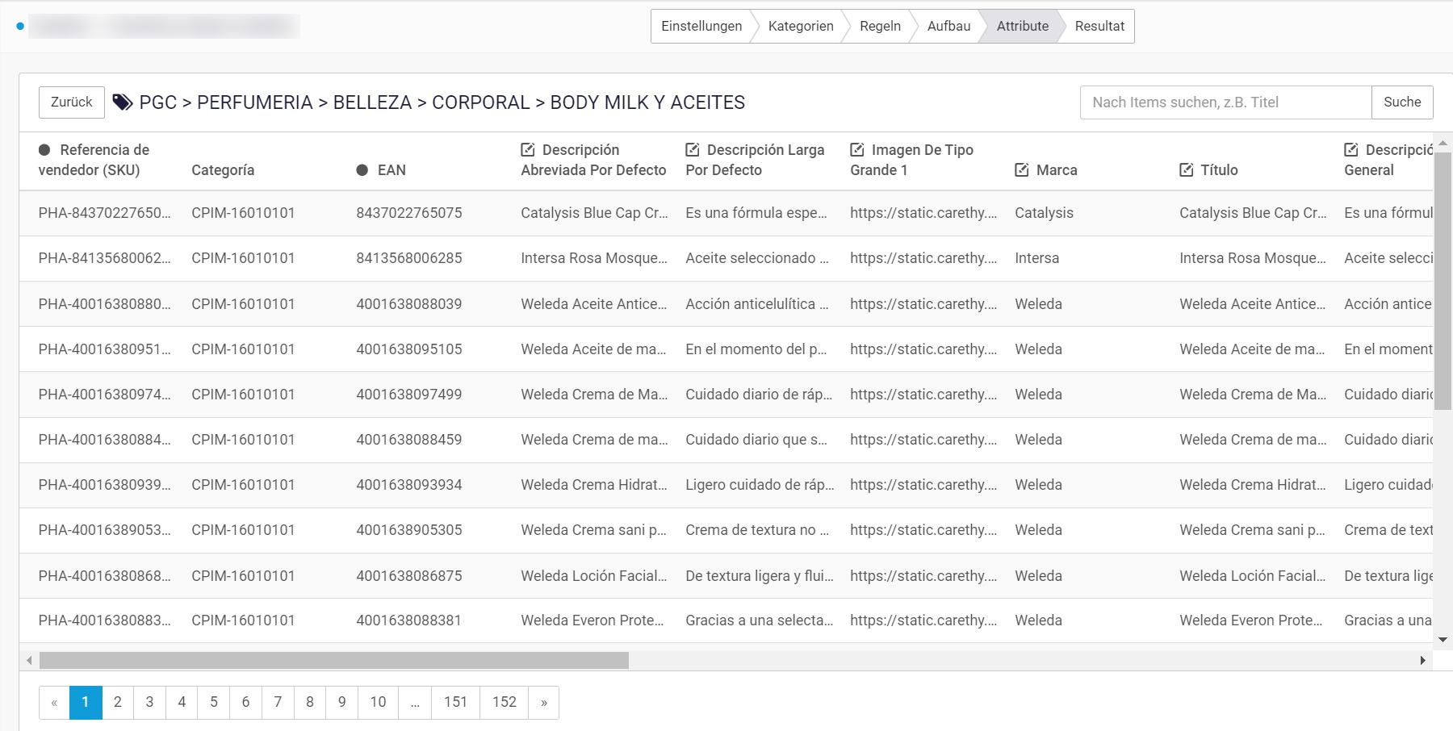Click EAN cell 4001638088381
The width and height of the screenshot is (1453, 731).
pos(409,620)
